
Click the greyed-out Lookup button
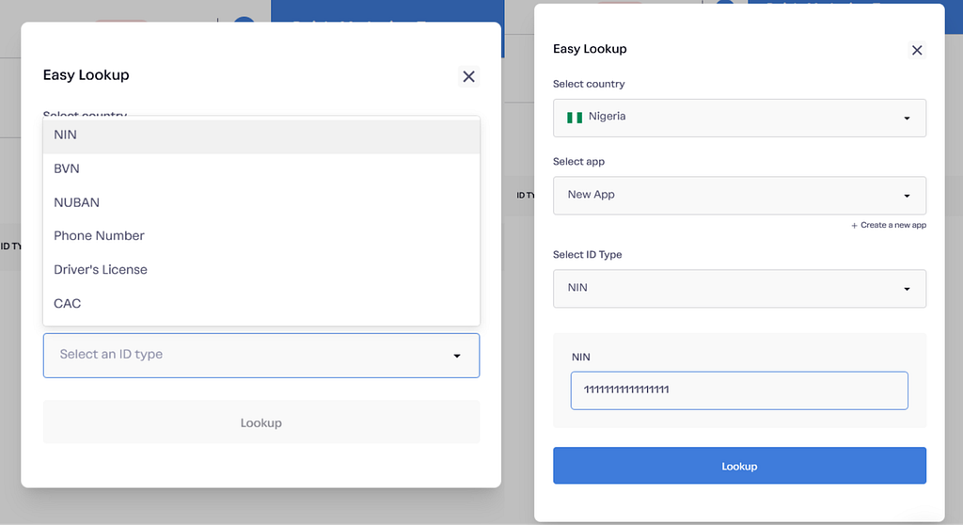[261, 422]
